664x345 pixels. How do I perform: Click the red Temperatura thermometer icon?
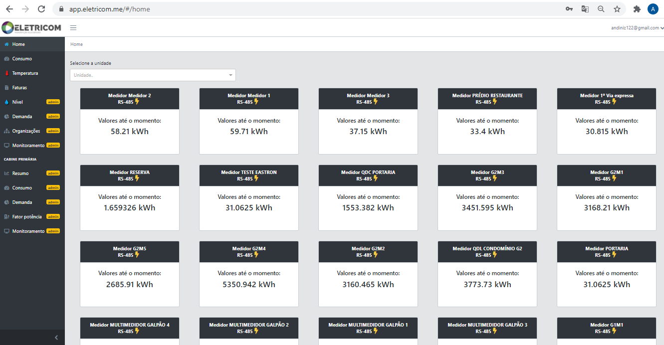(x=6, y=73)
